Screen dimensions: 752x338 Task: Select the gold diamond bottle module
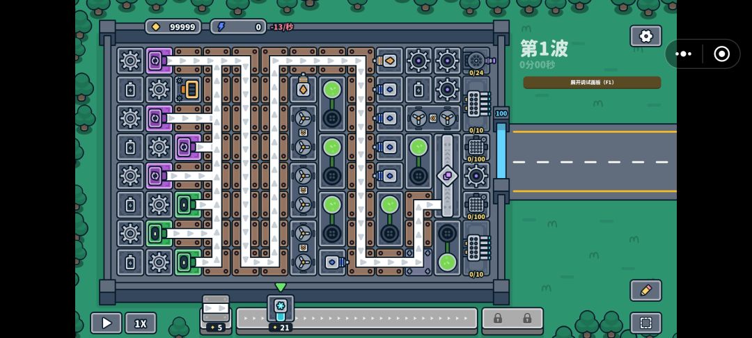coord(303,90)
